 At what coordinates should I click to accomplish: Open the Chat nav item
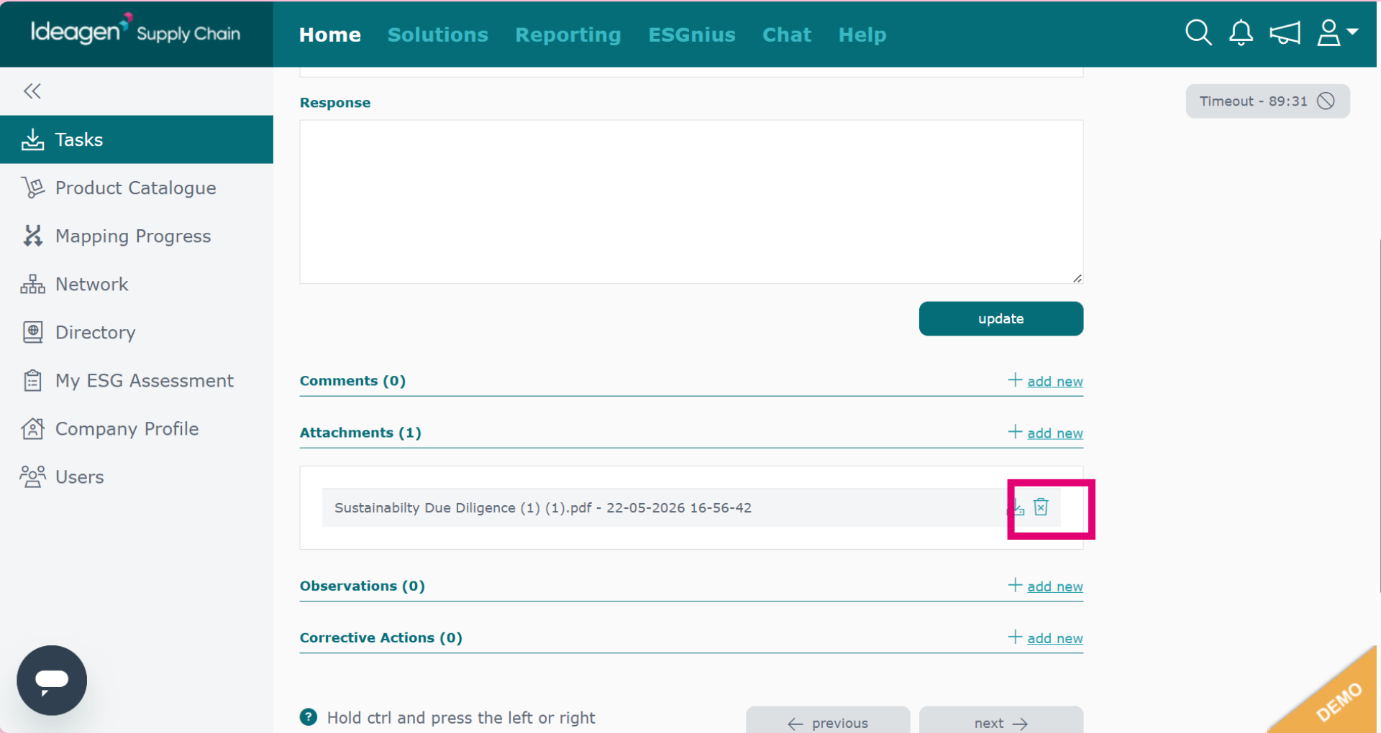[x=787, y=34]
